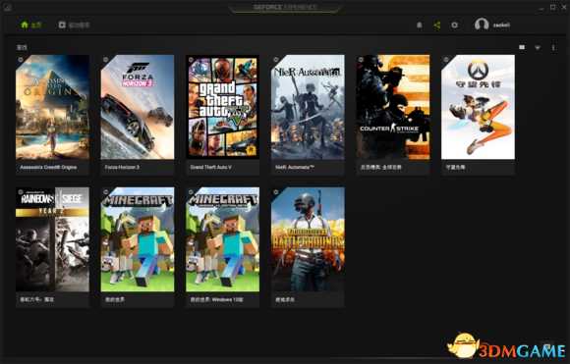Click the green share icon
The image size is (570, 364).
437,26
